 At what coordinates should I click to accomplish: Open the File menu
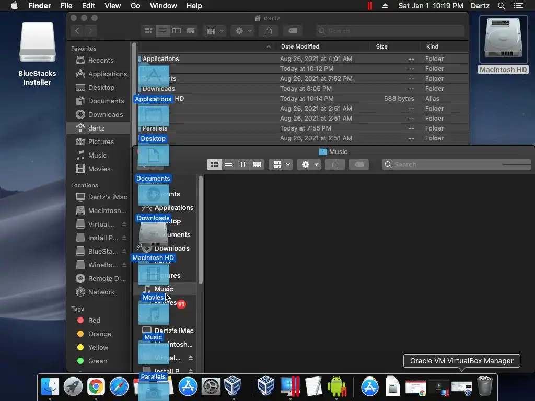[66, 6]
